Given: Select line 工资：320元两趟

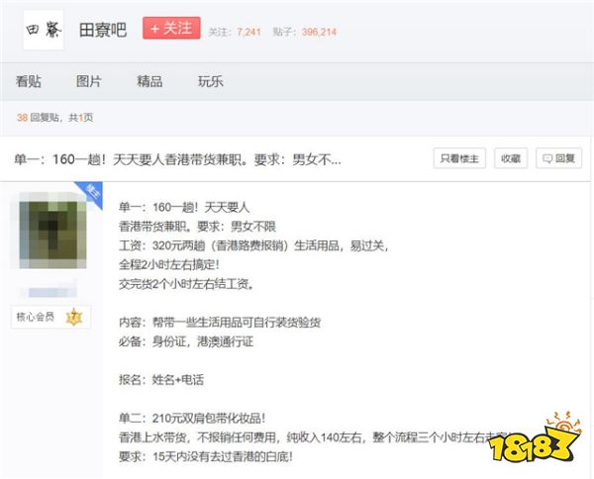Looking at the screenshot, I should 253,245.
